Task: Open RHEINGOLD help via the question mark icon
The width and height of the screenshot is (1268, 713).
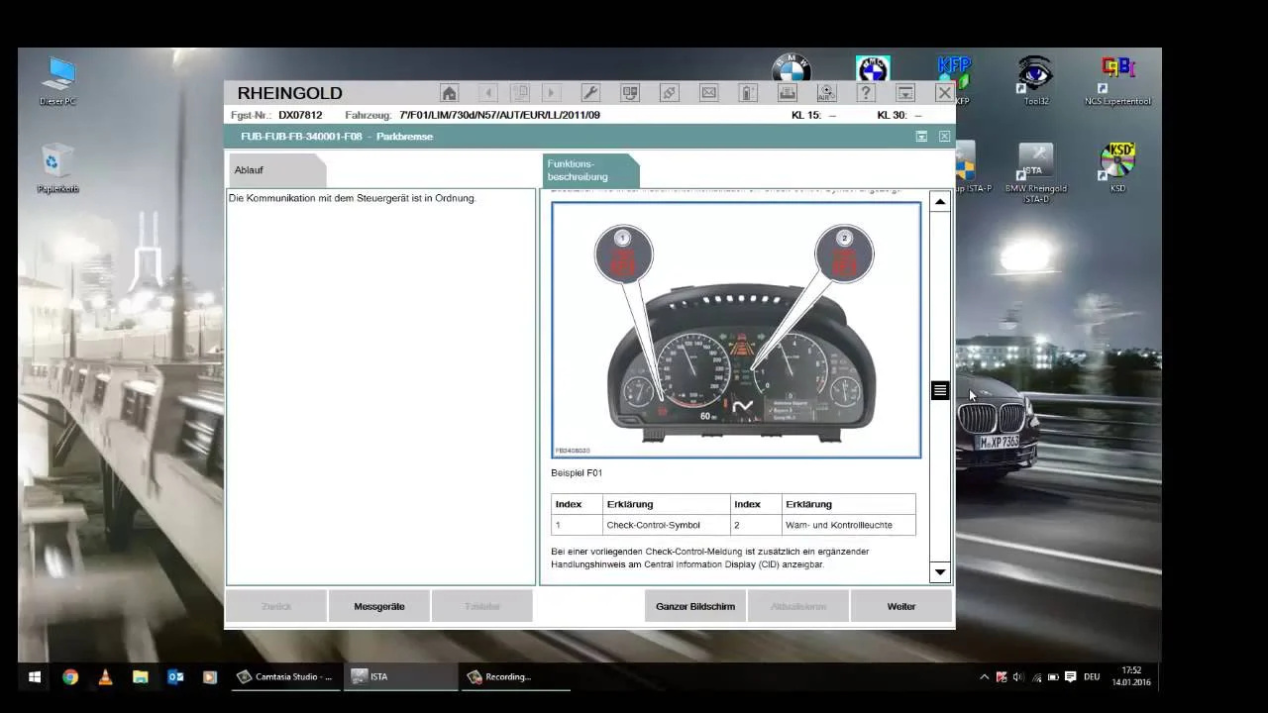Action: tap(866, 92)
